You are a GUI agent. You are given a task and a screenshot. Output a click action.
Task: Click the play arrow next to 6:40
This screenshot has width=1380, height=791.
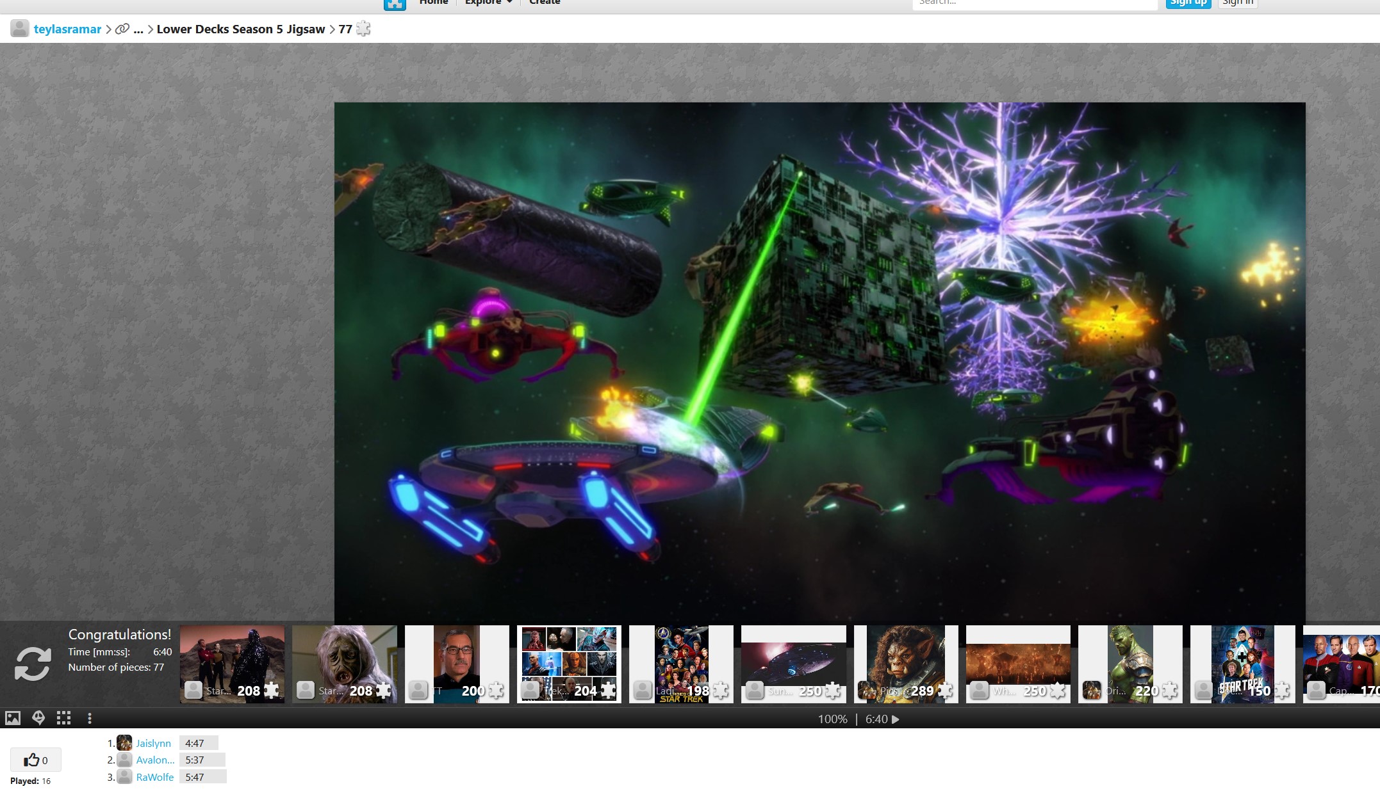896,719
